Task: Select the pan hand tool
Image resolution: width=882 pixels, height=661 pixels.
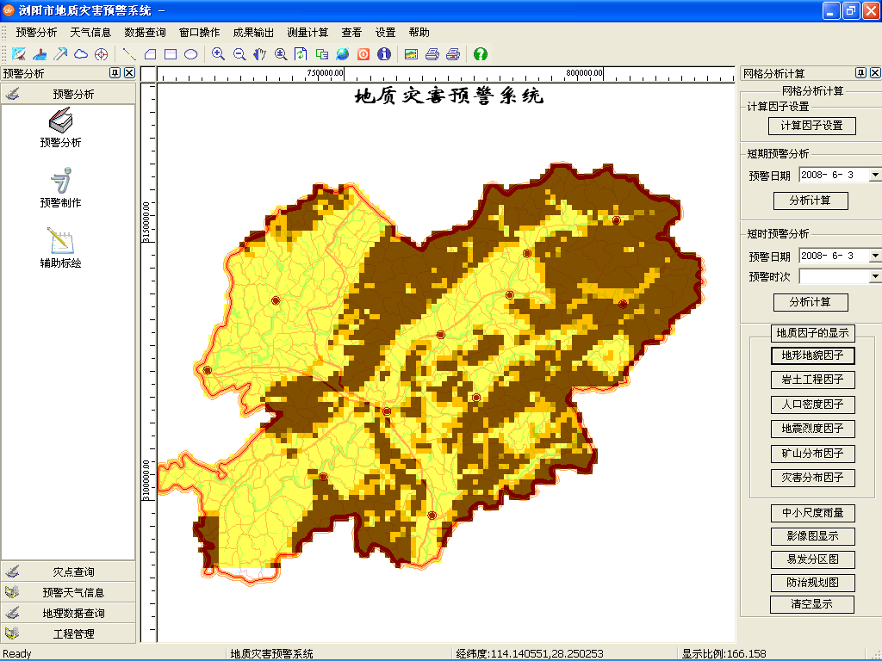Action: click(x=259, y=53)
